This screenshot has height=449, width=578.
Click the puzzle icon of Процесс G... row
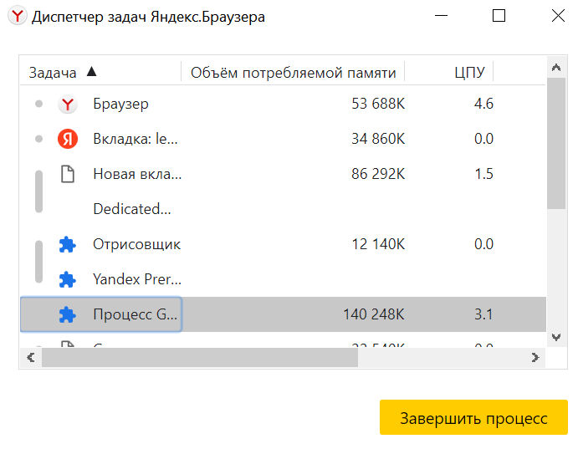68,314
